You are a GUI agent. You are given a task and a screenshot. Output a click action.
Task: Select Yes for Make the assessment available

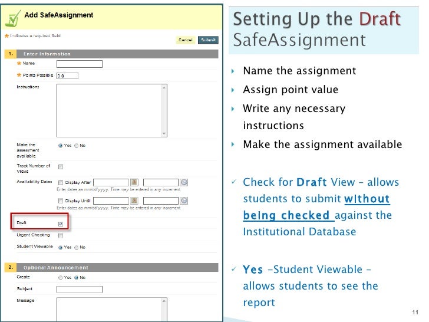pos(61,146)
